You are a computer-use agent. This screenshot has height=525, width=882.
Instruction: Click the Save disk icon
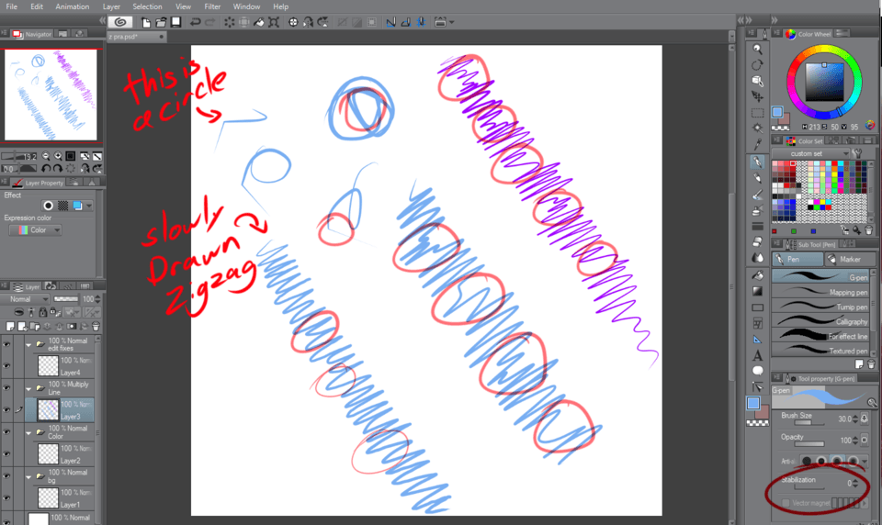[x=176, y=22]
